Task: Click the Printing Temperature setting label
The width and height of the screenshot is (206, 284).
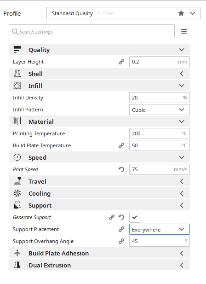Action: pyautogui.click(x=39, y=133)
